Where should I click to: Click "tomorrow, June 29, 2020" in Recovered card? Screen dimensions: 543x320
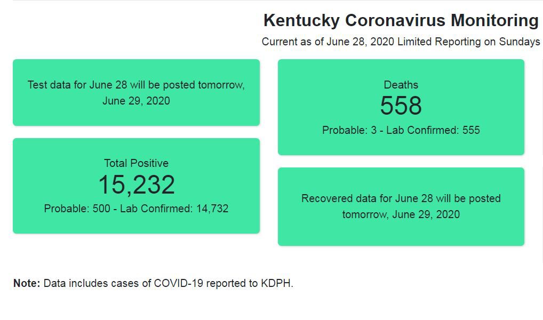tap(401, 214)
